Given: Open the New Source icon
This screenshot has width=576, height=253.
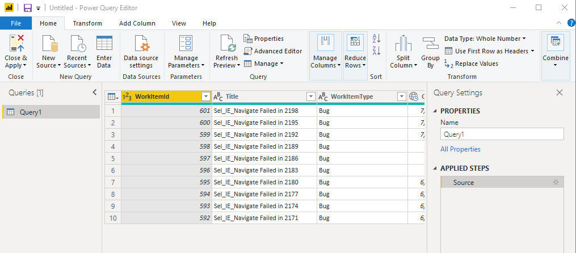Looking at the screenshot, I should [x=49, y=43].
